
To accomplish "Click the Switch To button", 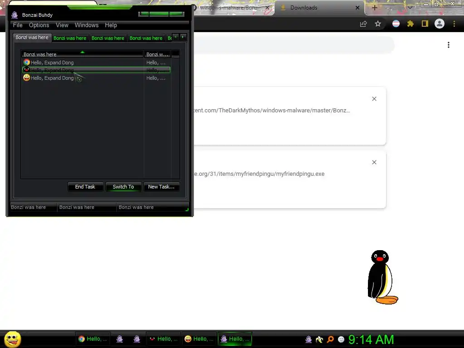I will click(x=123, y=187).
